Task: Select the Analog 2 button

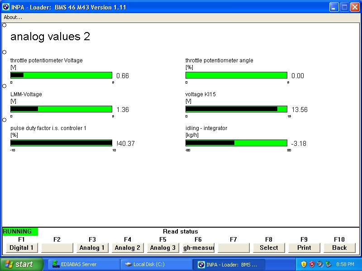Action: [x=128, y=248]
